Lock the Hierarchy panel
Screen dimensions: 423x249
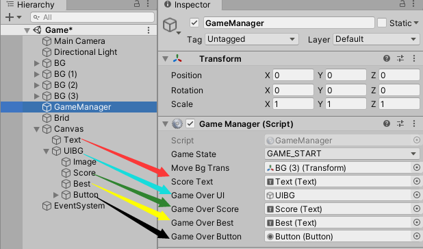coord(137,4)
